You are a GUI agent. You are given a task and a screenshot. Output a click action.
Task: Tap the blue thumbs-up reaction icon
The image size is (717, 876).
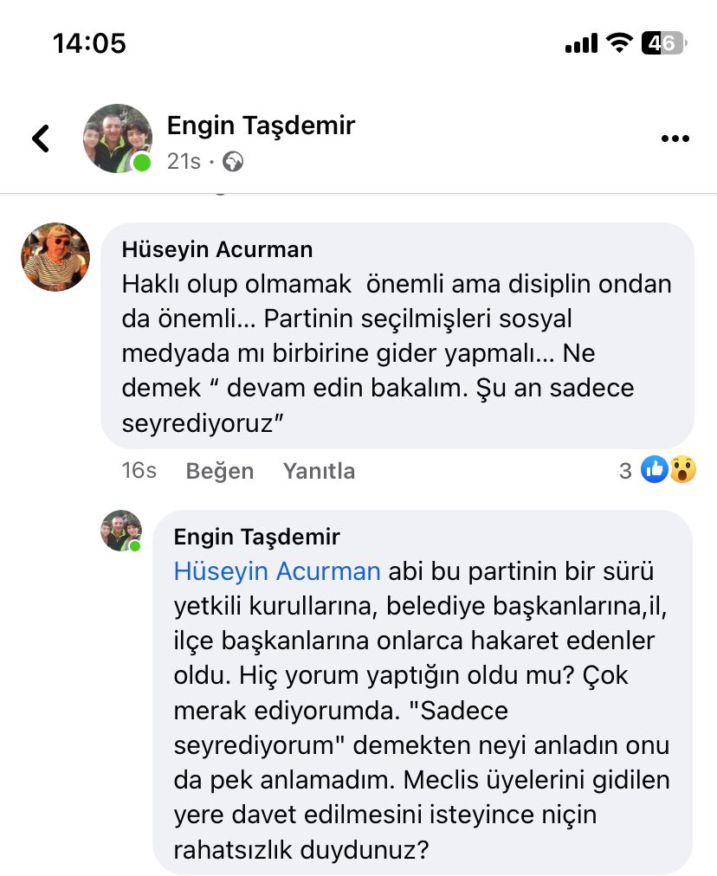click(x=654, y=469)
